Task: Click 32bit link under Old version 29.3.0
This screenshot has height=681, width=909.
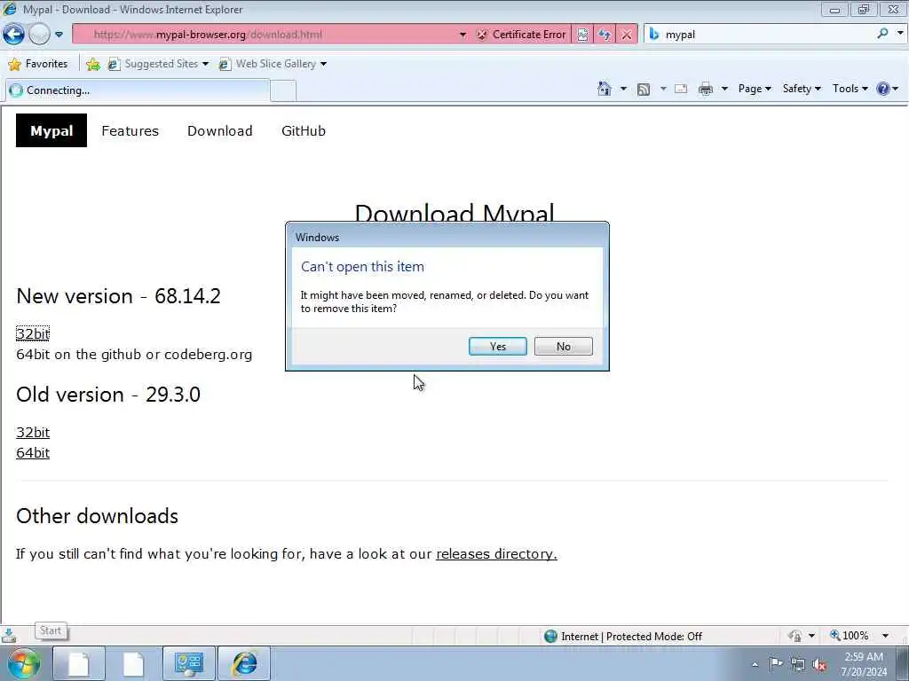Action: [33, 432]
